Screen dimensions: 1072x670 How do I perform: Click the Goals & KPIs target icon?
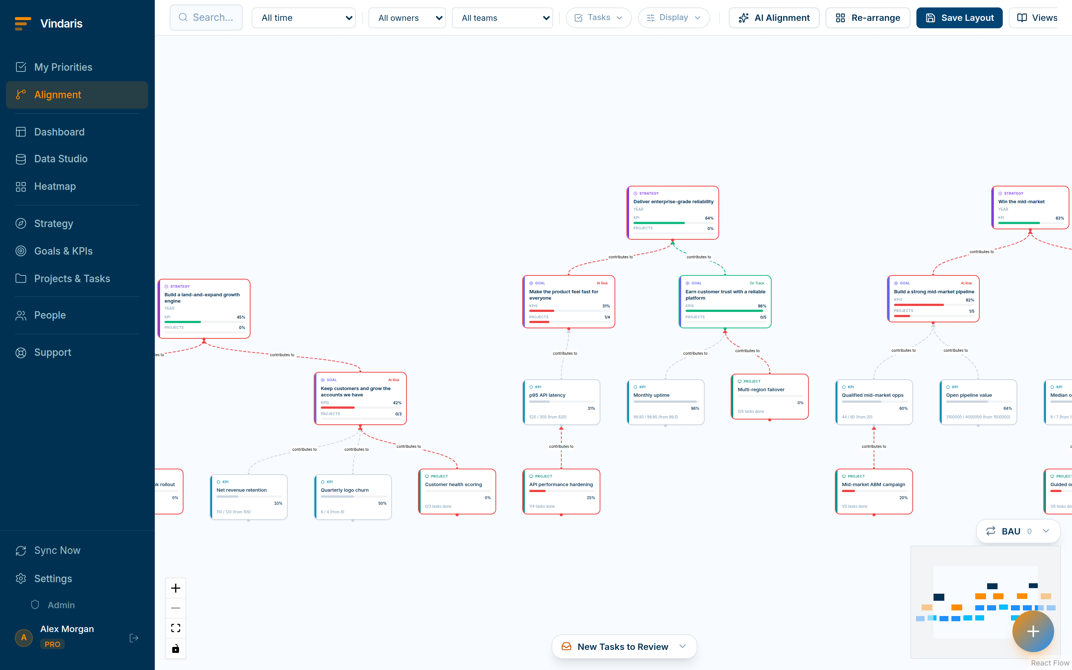click(21, 251)
